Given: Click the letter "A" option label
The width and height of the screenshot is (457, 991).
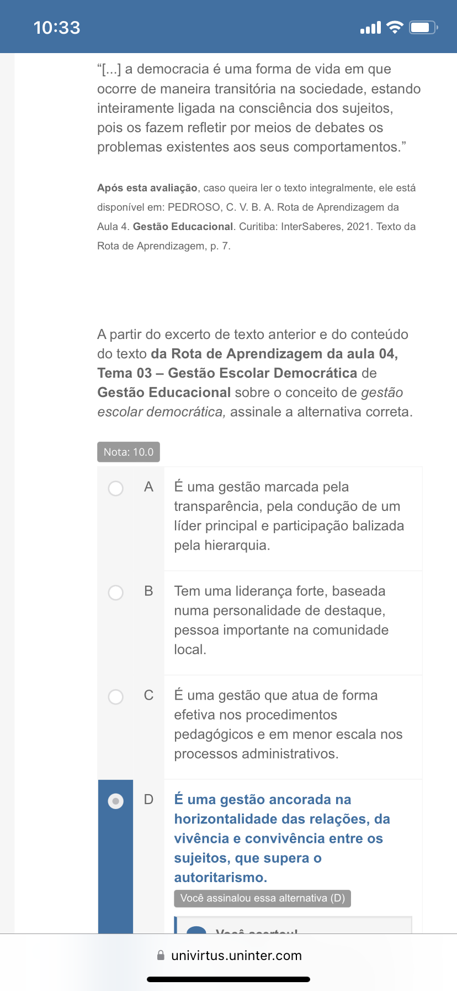Looking at the screenshot, I should (148, 487).
